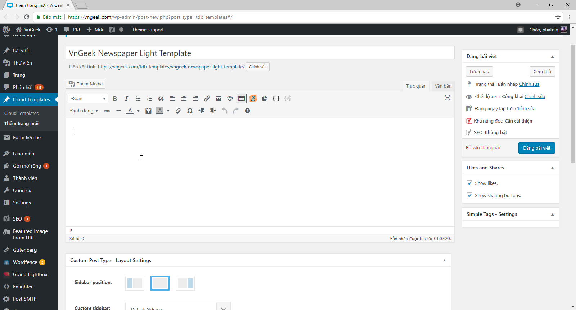This screenshot has height=310, width=576.
Task: Align text left
Action: pyautogui.click(x=172, y=98)
